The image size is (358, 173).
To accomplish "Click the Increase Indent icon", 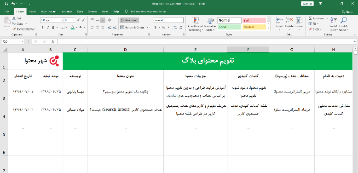I will point(115,28).
